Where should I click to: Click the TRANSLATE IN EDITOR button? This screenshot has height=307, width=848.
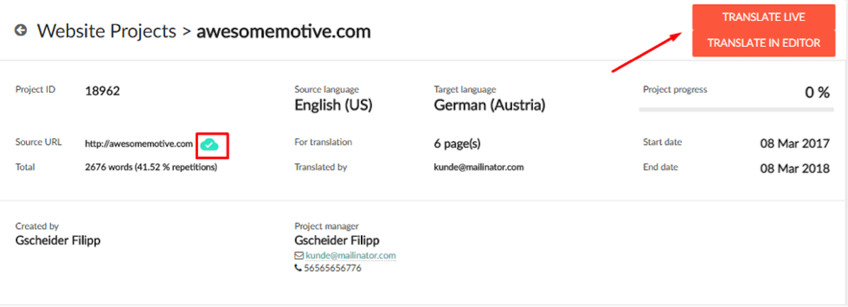click(764, 43)
